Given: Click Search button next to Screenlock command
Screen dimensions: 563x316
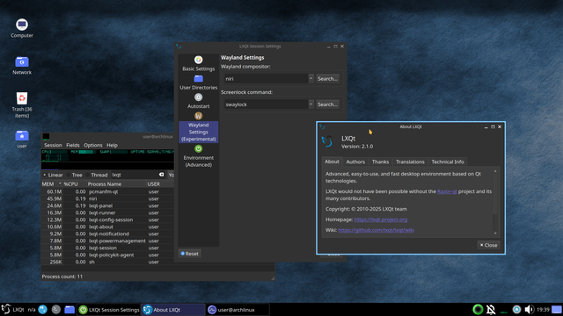Looking at the screenshot, I should point(327,104).
